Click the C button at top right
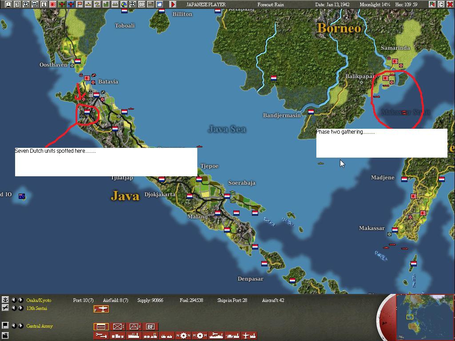455x341 pixels. [441, 4]
